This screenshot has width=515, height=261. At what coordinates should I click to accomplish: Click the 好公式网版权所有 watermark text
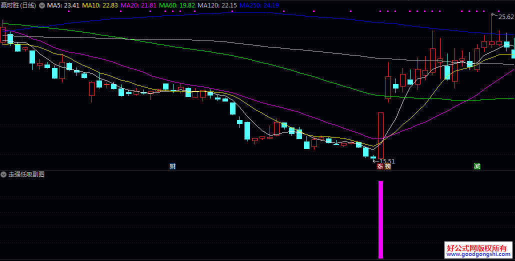click(476, 248)
